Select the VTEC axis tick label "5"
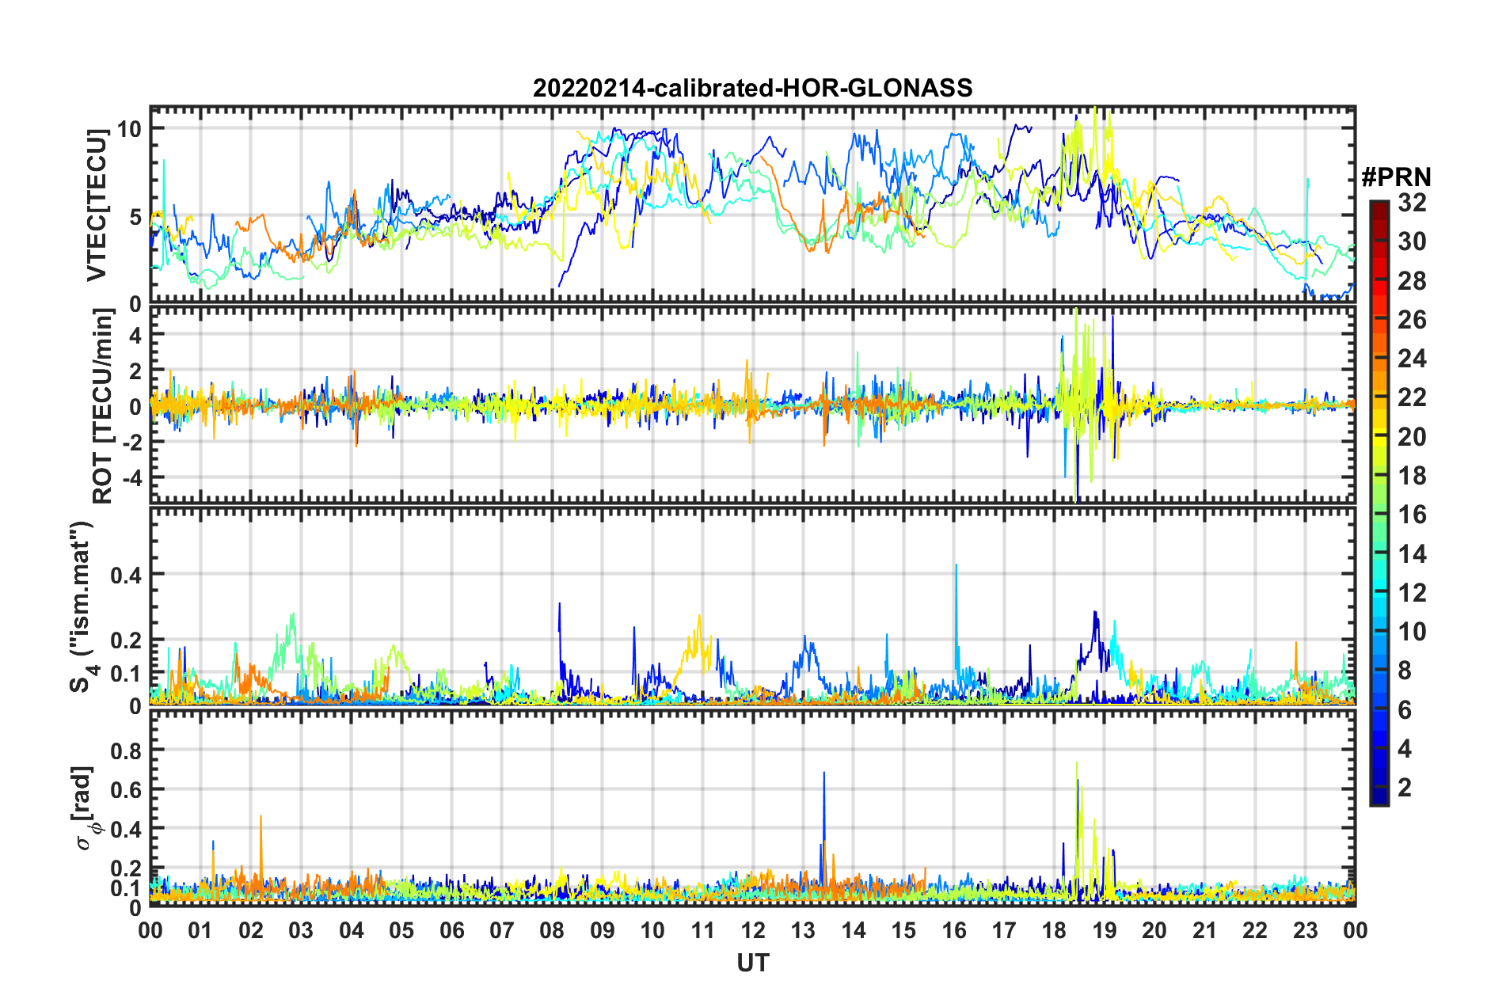 click(135, 217)
